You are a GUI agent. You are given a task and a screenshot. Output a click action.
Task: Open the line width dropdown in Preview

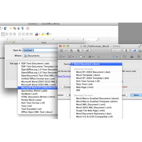click(x=91, y=57)
